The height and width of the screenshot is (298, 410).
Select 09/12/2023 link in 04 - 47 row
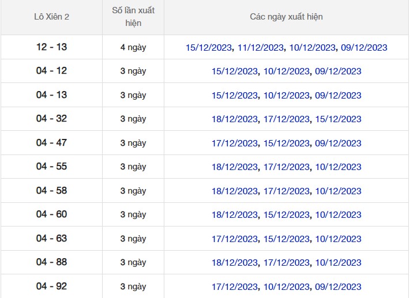pos(338,143)
